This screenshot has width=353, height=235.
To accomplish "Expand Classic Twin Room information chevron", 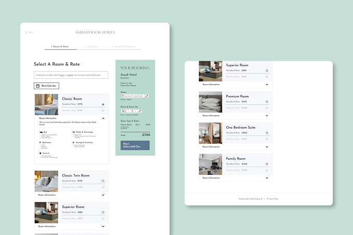I will tap(103, 195).
